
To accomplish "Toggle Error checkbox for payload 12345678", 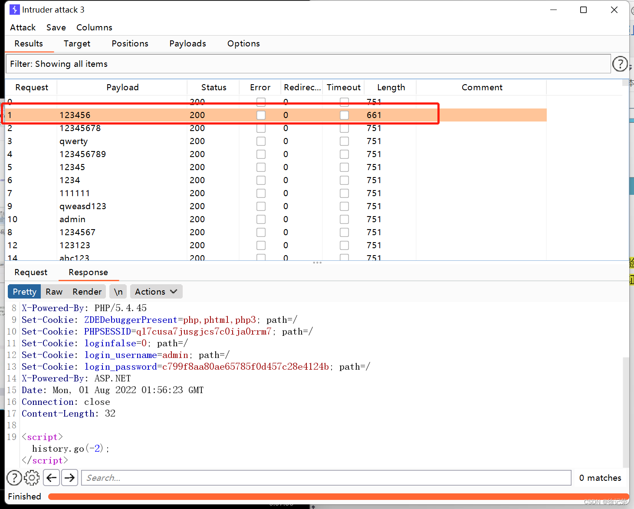I will point(261,128).
